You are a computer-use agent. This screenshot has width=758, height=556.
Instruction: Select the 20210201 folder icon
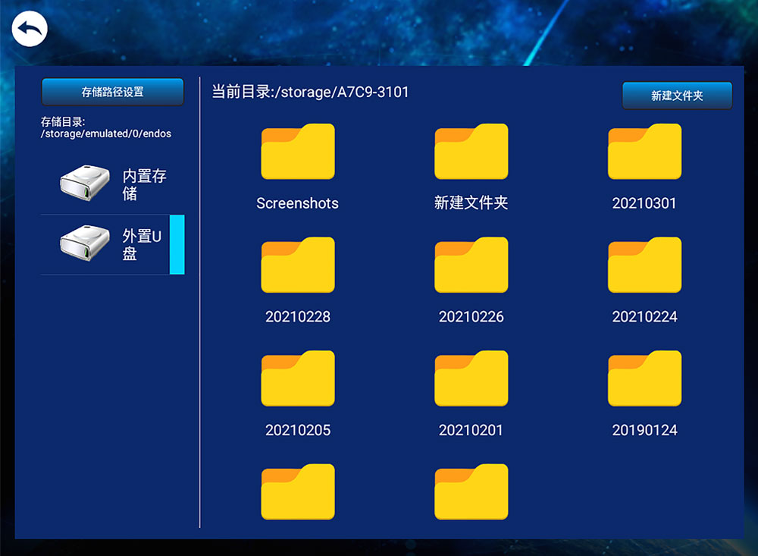pyautogui.click(x=471, y=379)
